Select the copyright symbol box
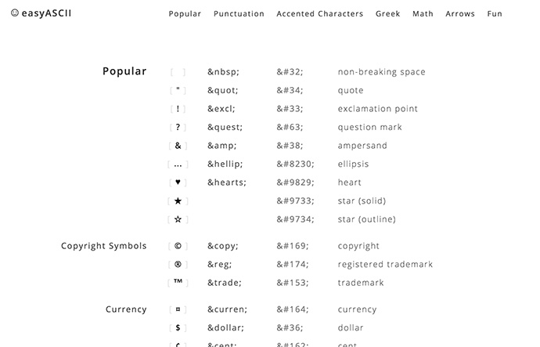The image size is (540, 347). point(178,246)
